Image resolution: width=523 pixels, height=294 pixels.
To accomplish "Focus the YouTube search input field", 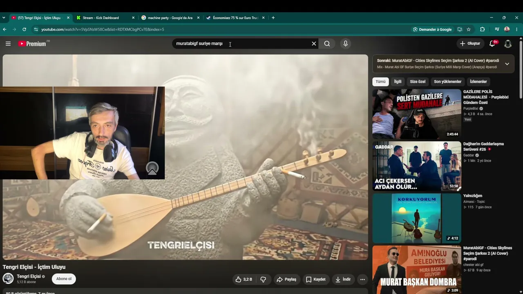I will (x=241, y=44).
